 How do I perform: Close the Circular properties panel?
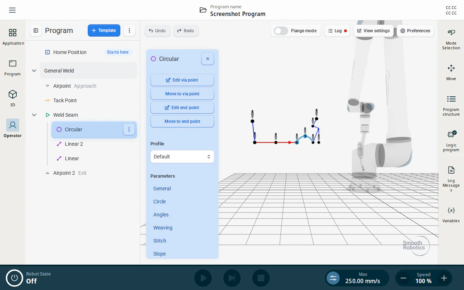[208, 59]
